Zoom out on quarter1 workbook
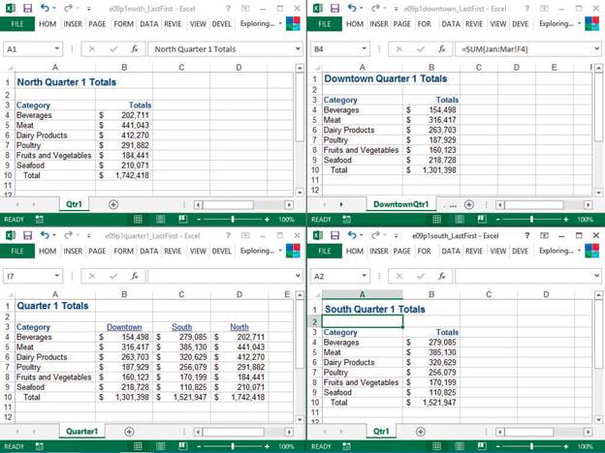This screenshot has width=605, height=453. [199, 446]
